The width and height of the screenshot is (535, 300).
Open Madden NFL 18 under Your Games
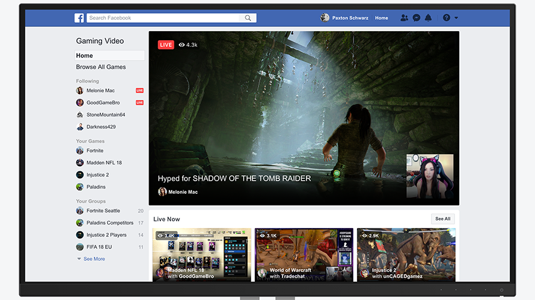pos(104,163)
